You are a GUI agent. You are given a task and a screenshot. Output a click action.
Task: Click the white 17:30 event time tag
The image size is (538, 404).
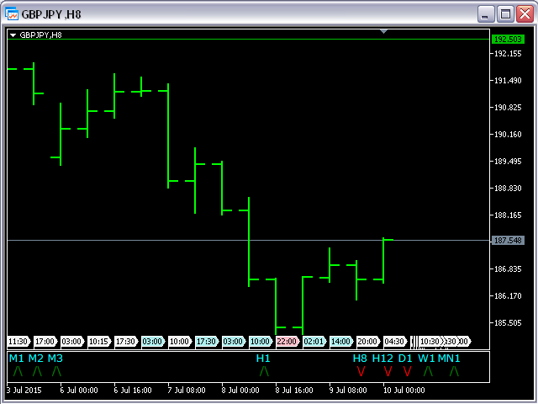pos(127,342)
